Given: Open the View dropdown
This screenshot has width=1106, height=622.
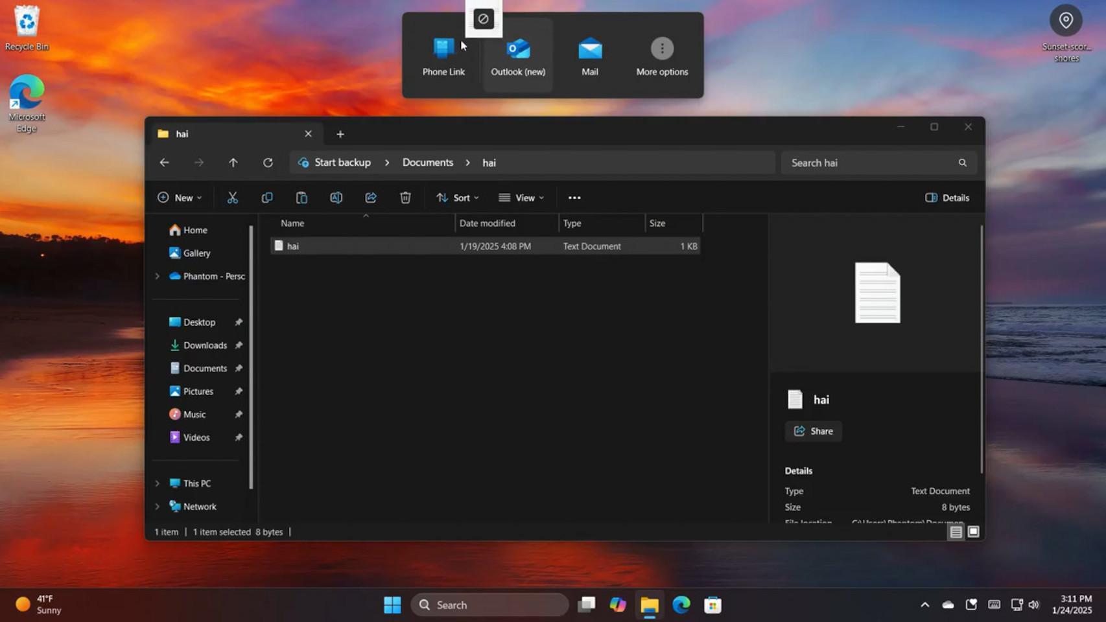Looking at the screenshot, I should pos(521,198).
